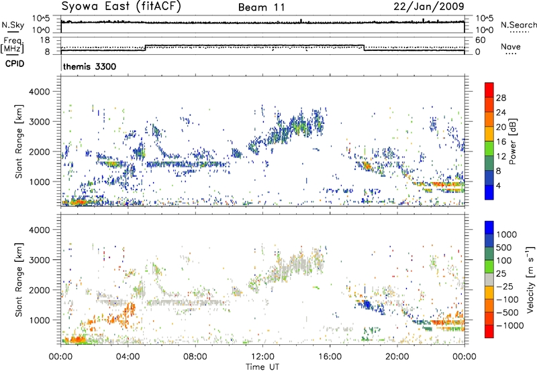This screenshot has width=537, height=371.
Task: Select the 'Beam 11' heading text
Action: [262, 7]
